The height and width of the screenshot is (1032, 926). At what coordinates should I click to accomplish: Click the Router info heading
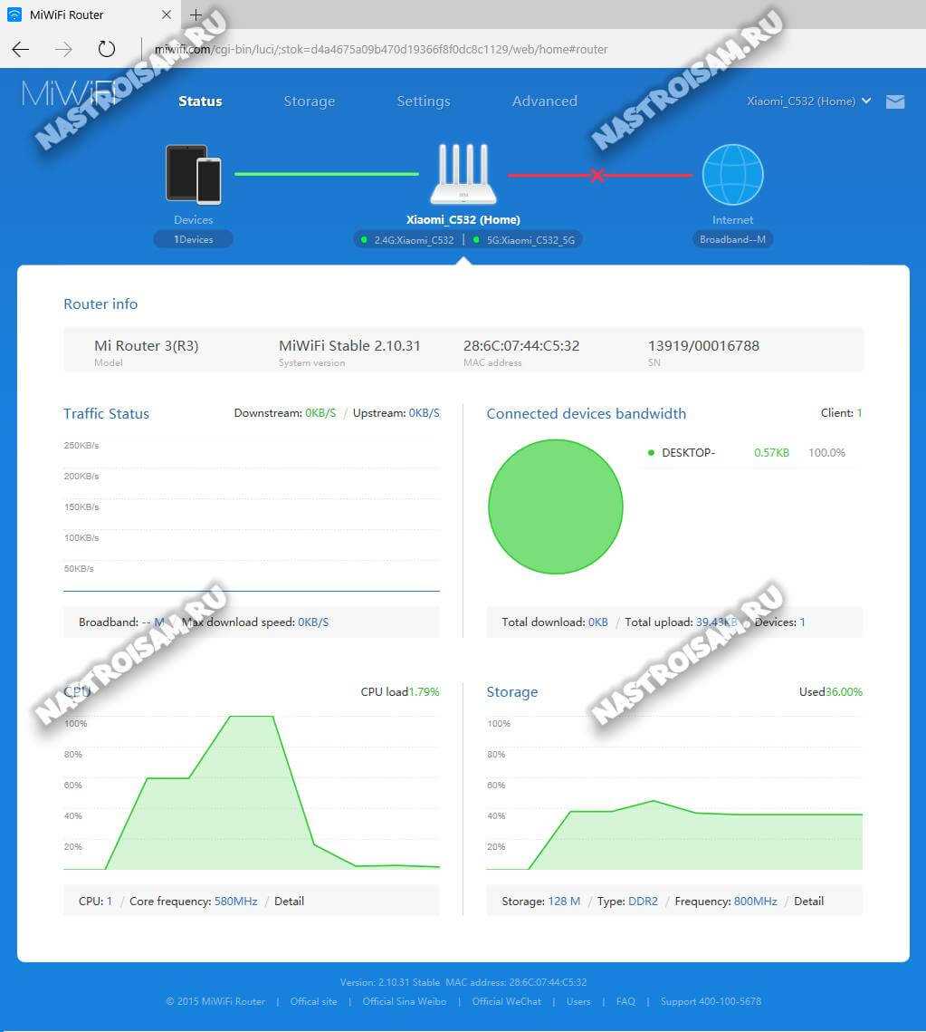(x=100, y=304)
